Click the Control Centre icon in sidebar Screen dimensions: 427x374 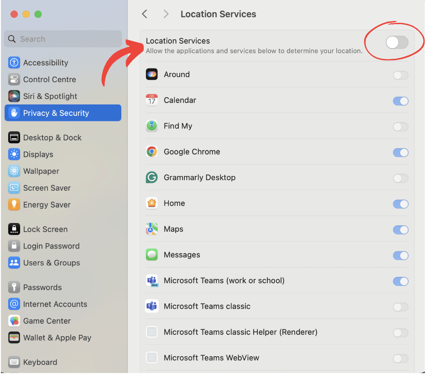(x=14, y=79)
